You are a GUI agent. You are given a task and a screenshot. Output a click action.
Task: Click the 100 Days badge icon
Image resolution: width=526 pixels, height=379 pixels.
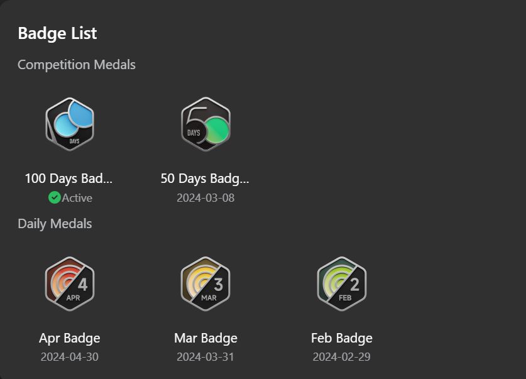pyautogui.click(x=70, y=124)
